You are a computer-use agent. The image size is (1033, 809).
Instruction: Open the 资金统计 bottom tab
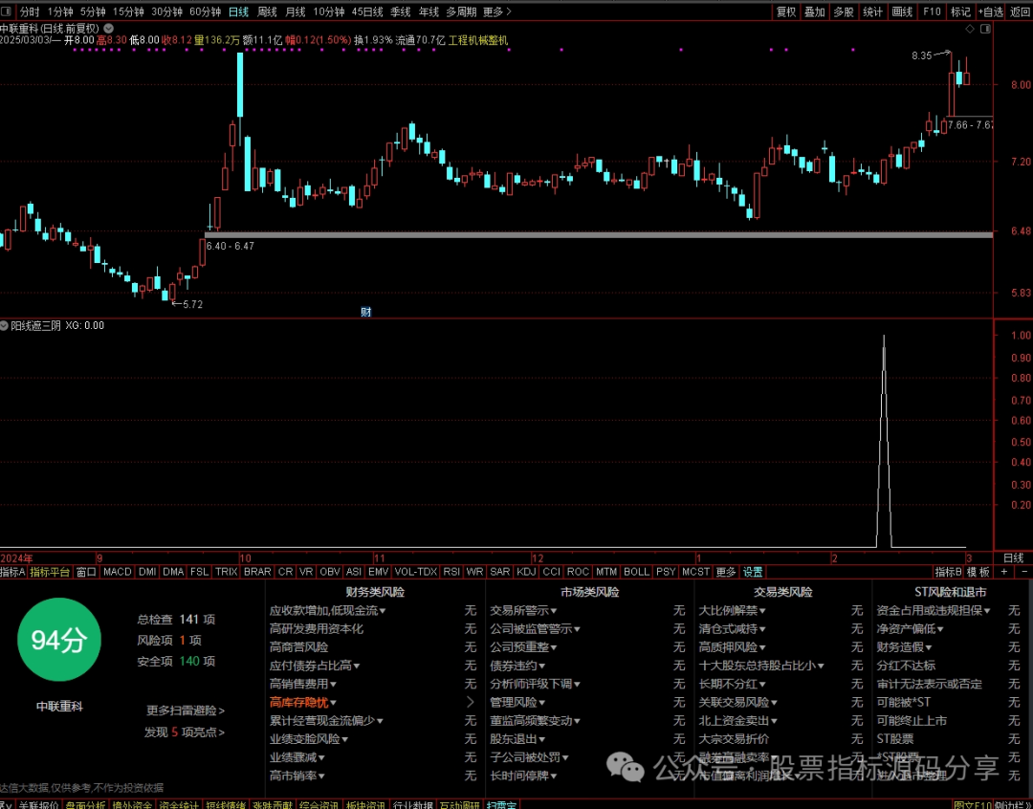click(179, 804)
